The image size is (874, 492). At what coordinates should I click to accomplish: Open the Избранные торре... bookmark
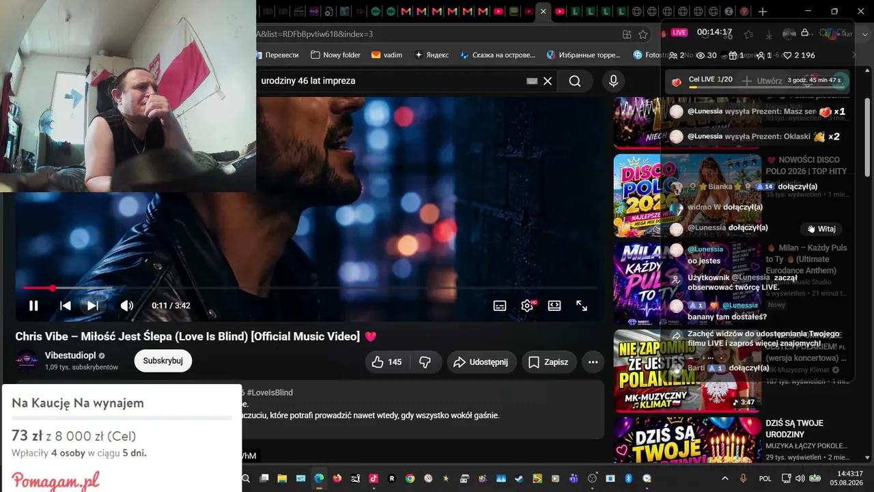click(x=584, y=55)
